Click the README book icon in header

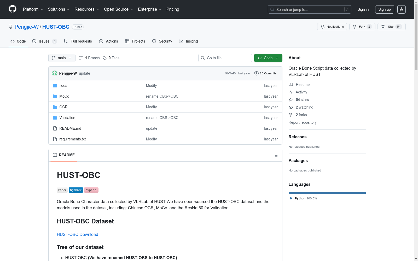[x=55, y=155]
